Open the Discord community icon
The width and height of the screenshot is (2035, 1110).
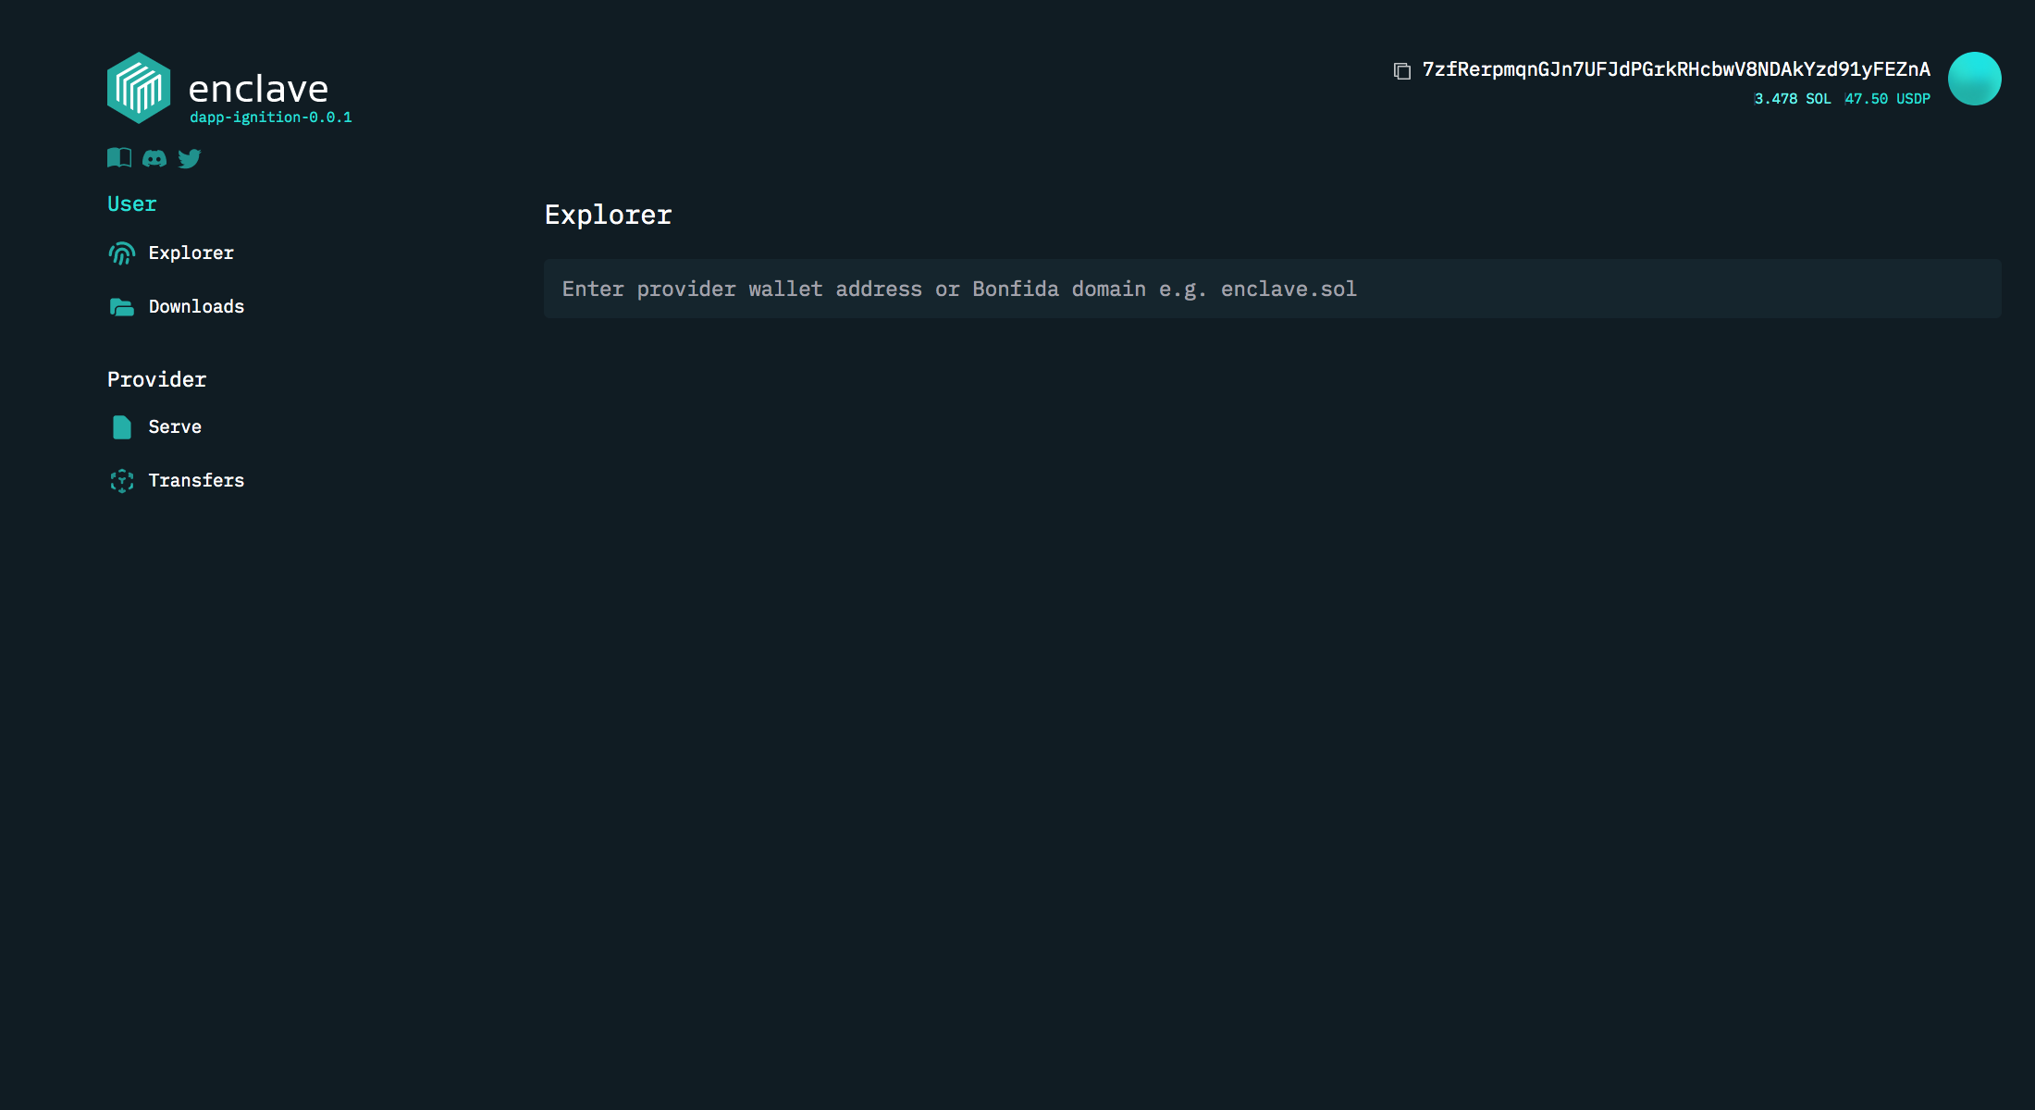(154, 159)
